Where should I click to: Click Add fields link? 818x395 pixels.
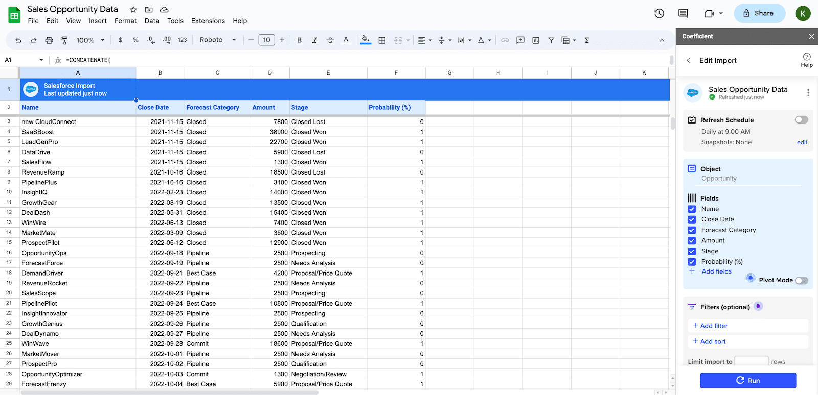[716, 271]
